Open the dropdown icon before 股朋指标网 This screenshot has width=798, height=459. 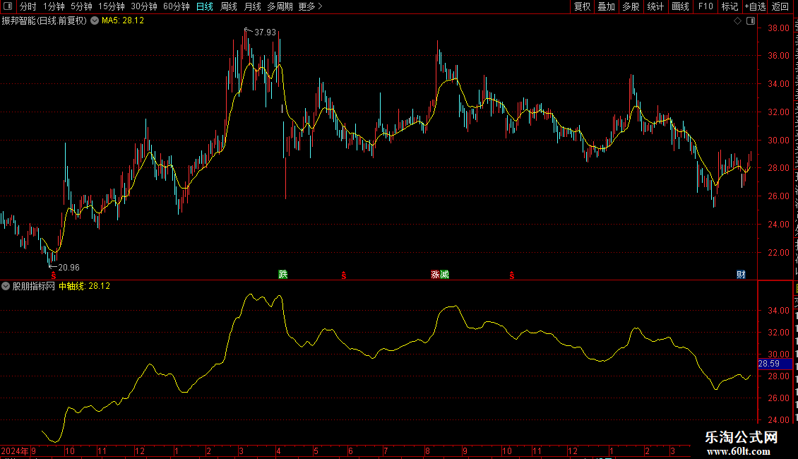pyautogui.click(x=6, y=286)
